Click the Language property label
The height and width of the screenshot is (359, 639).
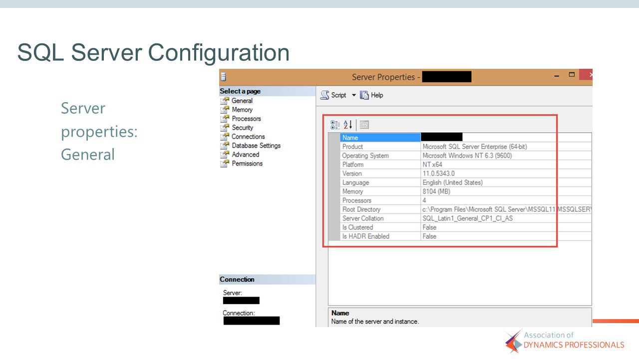pos(355,182)
